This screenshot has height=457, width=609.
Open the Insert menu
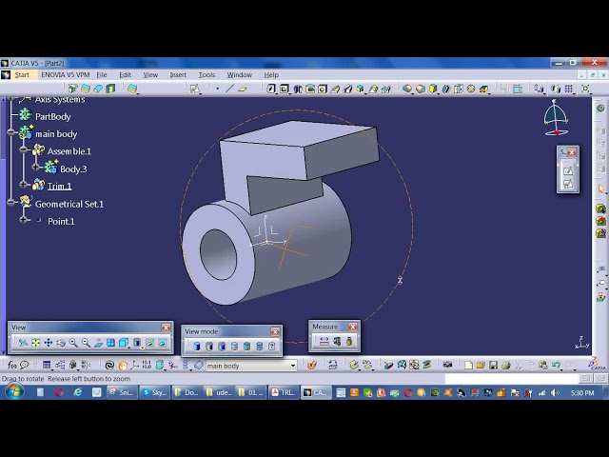coord(178,74)
